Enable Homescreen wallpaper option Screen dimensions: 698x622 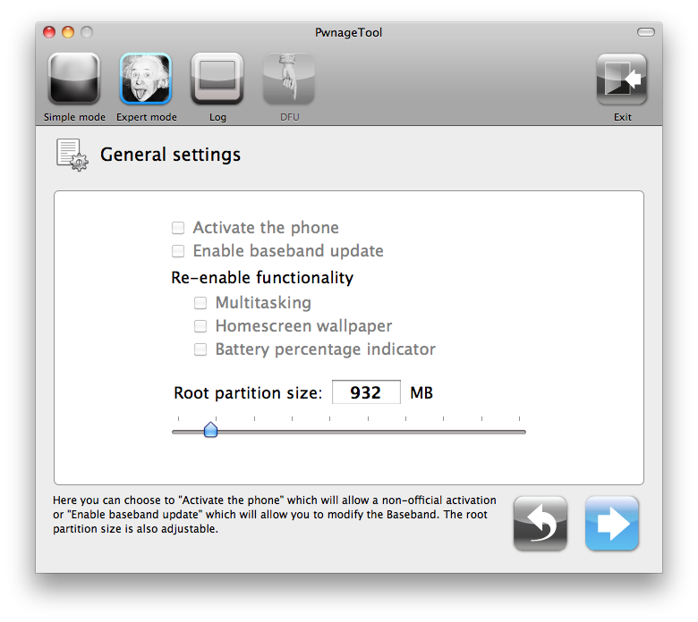(x=201, y=326)
